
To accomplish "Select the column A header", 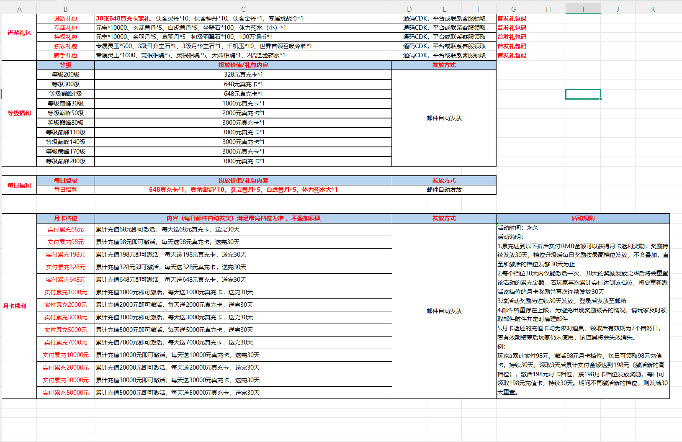I will coord(19,9).
